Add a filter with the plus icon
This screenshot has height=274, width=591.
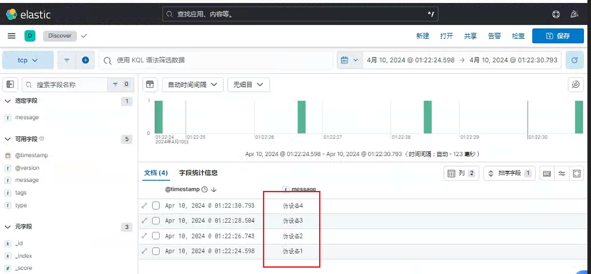(x=85, y=60)
